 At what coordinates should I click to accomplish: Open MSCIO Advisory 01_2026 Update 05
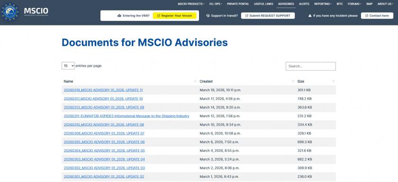click(104, 151)
